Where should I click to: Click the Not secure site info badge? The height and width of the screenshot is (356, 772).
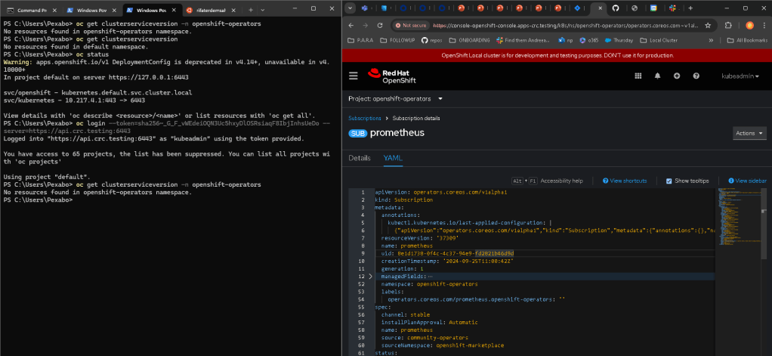pyautogui.click(x=409, y=25)
